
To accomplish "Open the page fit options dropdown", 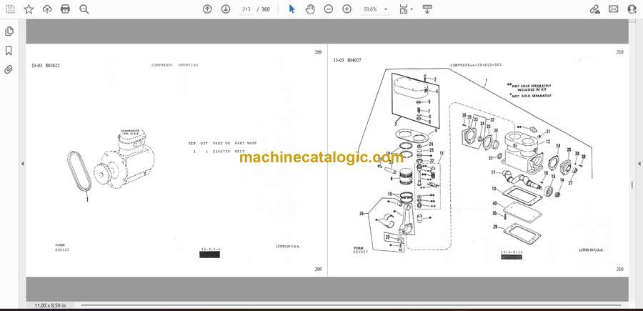I will [406, 9].
